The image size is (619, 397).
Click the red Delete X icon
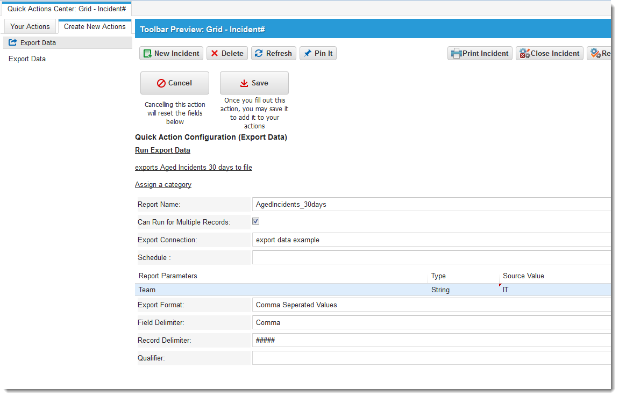point(215,53)
